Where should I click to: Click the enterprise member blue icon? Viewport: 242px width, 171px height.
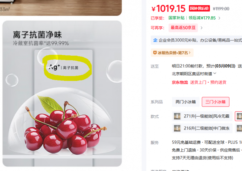(x=155, y=40)
